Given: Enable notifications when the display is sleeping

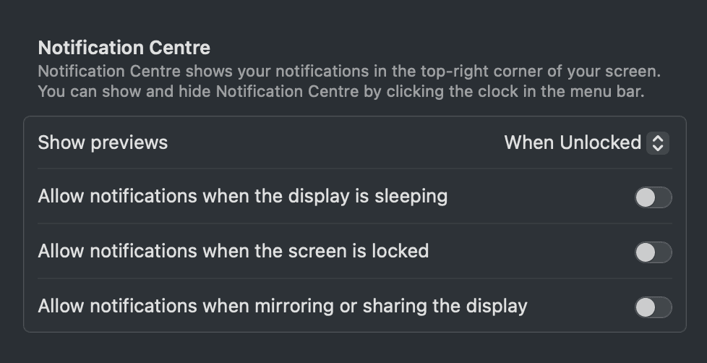Looking at the screenshot, I should tap(653, 197).
